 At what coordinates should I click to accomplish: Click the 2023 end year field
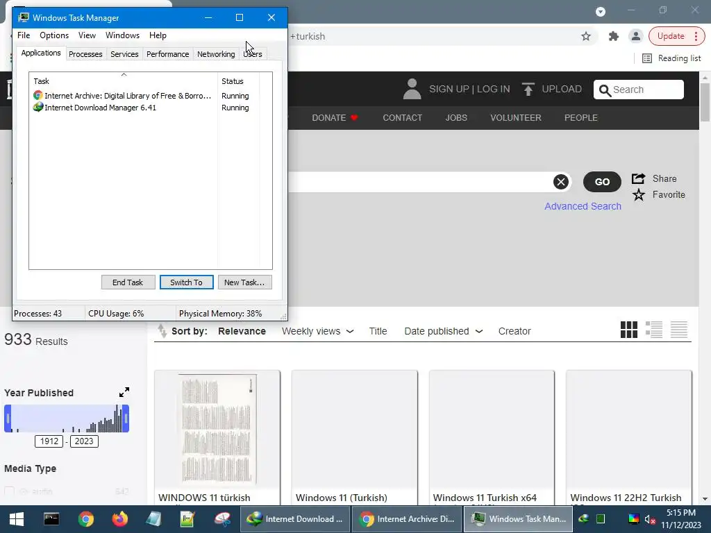tap(84, 441)
